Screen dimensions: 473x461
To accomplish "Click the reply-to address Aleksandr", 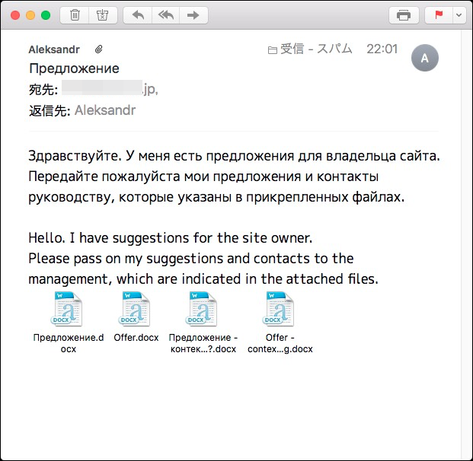I will 105,110.
